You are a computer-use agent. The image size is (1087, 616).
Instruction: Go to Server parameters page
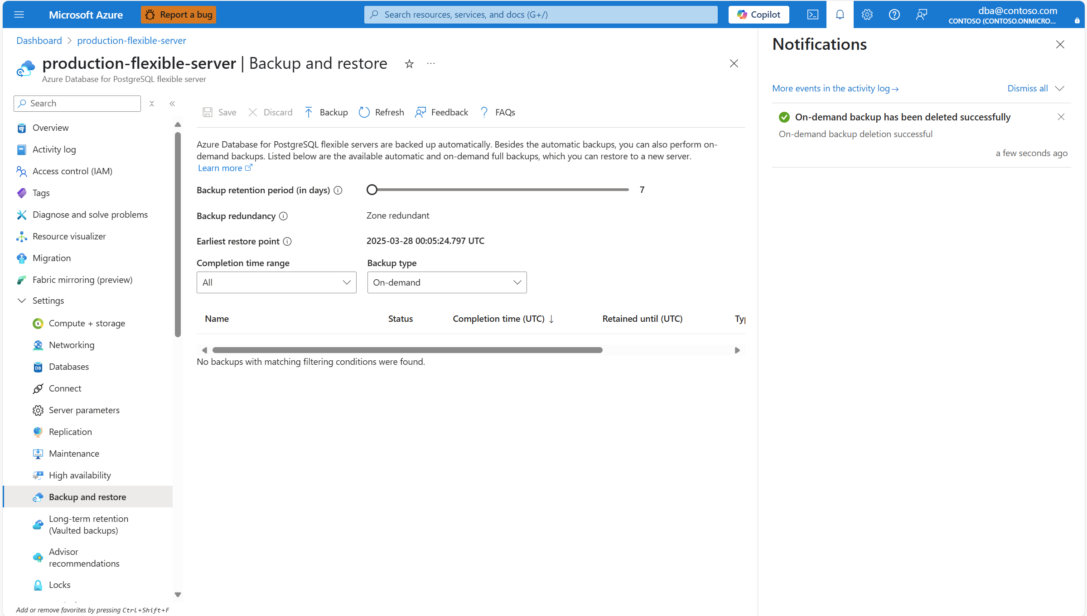[x=84, y=410]
